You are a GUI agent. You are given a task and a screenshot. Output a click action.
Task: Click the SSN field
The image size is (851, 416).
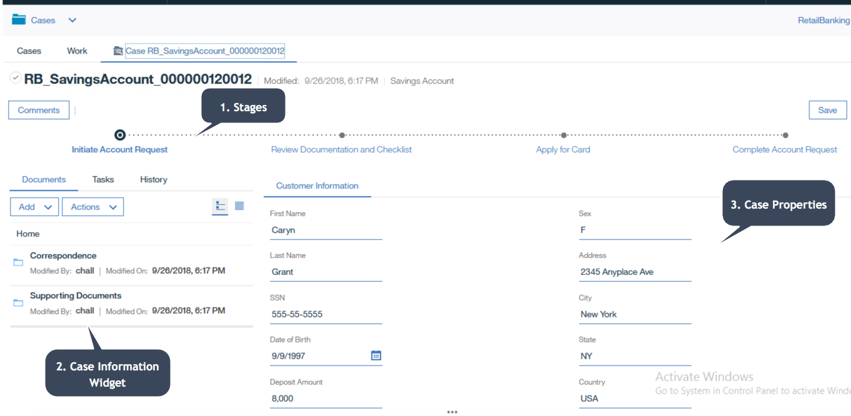tap(326, 315)
